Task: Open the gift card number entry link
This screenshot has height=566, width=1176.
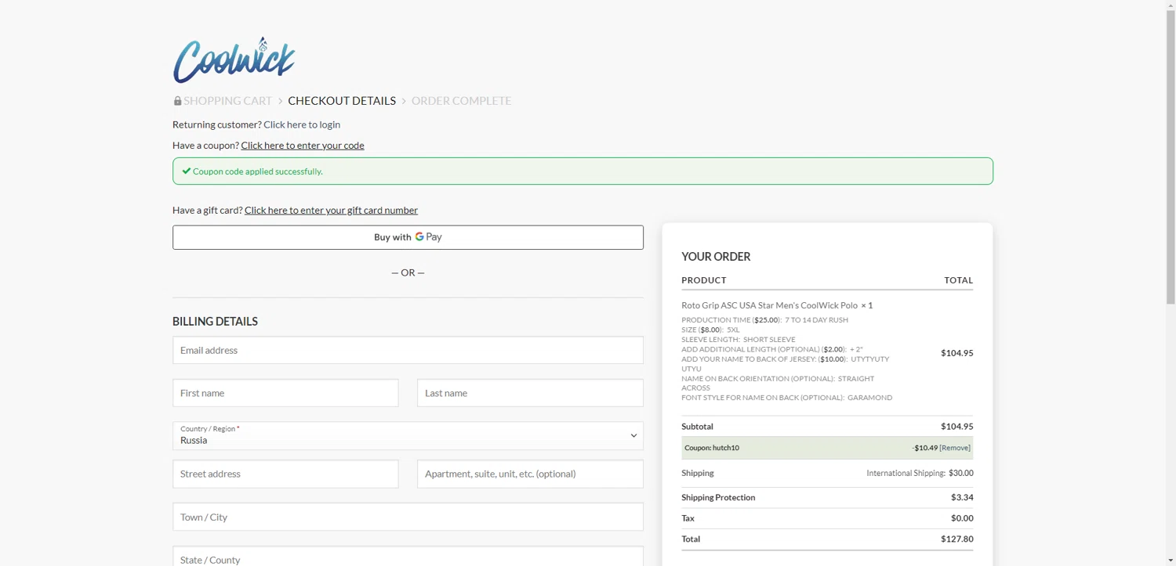Action: click(x=331, y=210)
